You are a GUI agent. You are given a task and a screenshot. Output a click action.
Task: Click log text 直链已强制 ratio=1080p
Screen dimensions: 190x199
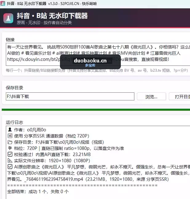[65, 148]
